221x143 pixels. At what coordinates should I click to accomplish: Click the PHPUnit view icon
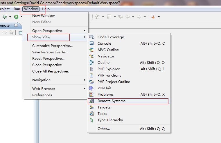91,88
